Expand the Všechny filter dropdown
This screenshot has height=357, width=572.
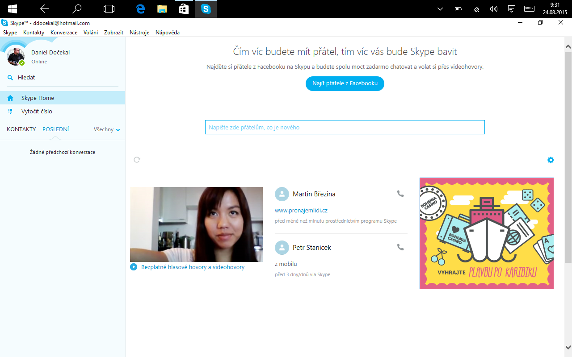[107, 129]
